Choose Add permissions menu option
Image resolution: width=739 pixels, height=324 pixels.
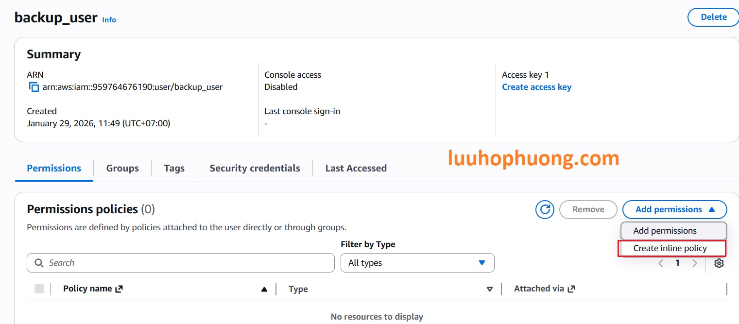[665, 231]
